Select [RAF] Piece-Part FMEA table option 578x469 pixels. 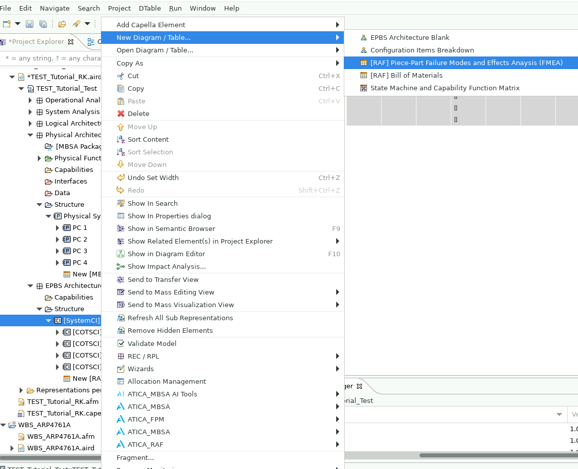pos(461,63)
